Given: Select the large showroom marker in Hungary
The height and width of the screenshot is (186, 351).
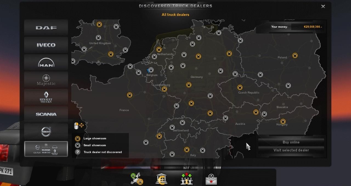Looking at the screenshot, I should point(283,121).
